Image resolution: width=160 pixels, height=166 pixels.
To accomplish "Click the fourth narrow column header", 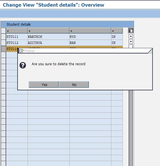I will tap(117, 31).
